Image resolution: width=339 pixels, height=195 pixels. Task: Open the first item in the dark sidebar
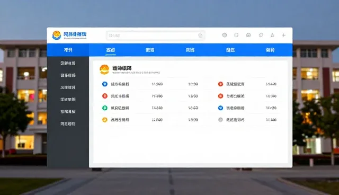point(68,63)
